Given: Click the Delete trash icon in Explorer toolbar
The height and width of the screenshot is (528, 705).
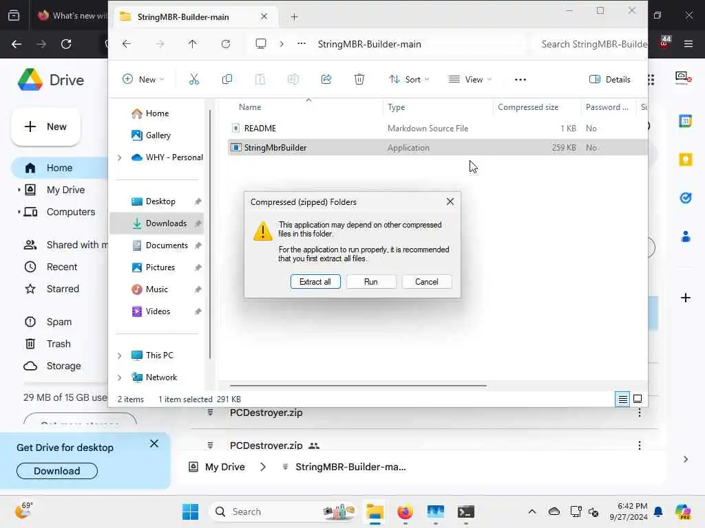Looking at the screenshot, I should pos(359,80).
